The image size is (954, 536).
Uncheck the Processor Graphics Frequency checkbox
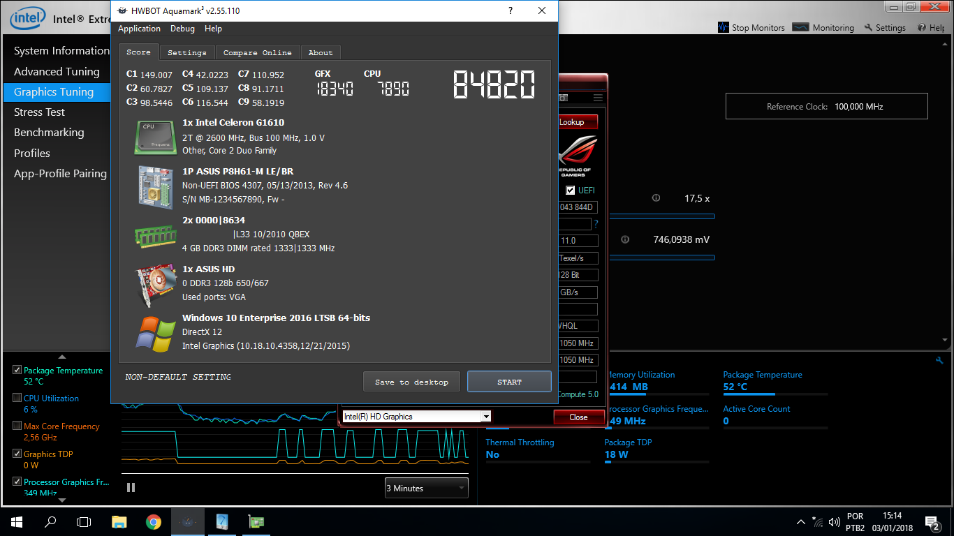click(x=17, y=482)
